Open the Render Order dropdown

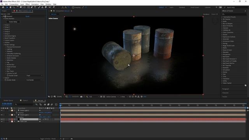coord(34,75)
